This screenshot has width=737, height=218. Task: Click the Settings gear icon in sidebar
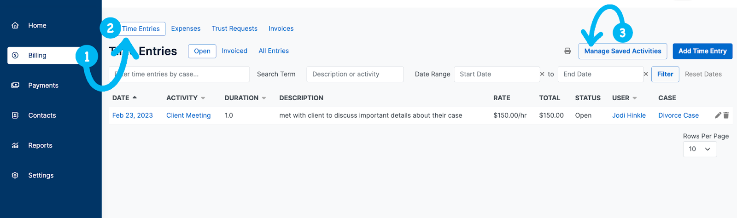(15, 175)
